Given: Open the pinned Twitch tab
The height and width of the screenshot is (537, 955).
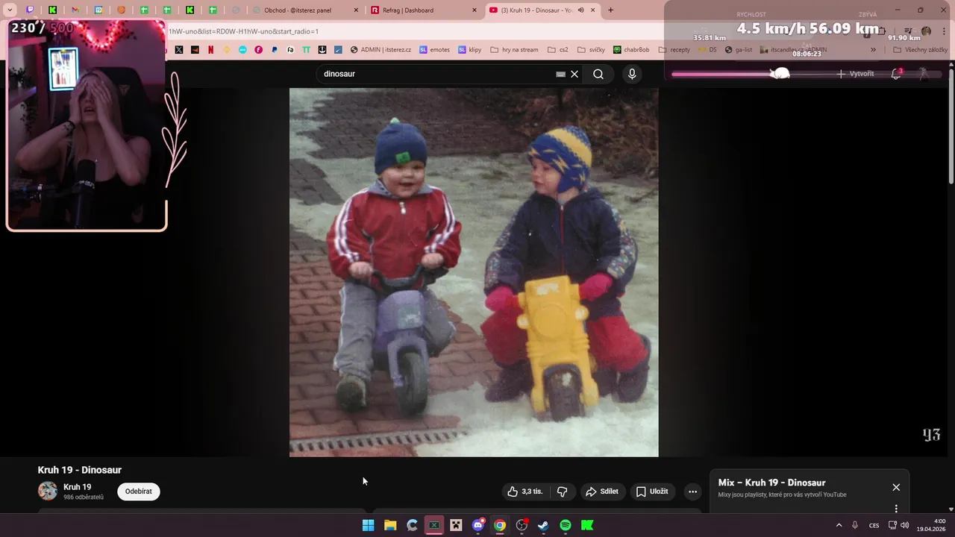Looking at the screenshot, I should click(30, 10).
